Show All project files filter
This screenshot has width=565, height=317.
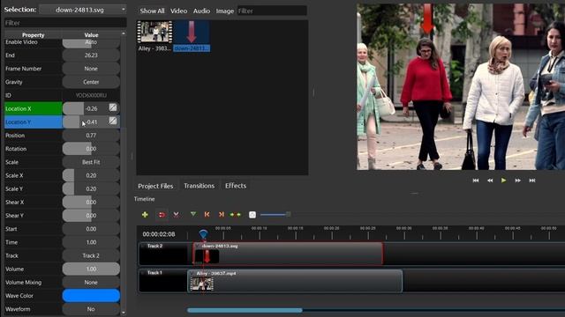pyautogui.click(x=152, y=11)
